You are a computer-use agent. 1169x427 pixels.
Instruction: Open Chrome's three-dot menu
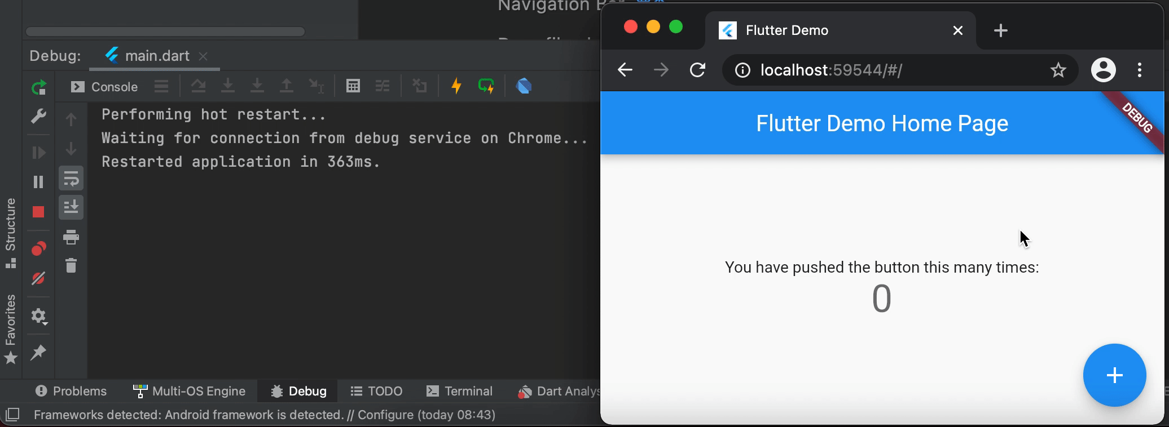tap(1140, 70)
